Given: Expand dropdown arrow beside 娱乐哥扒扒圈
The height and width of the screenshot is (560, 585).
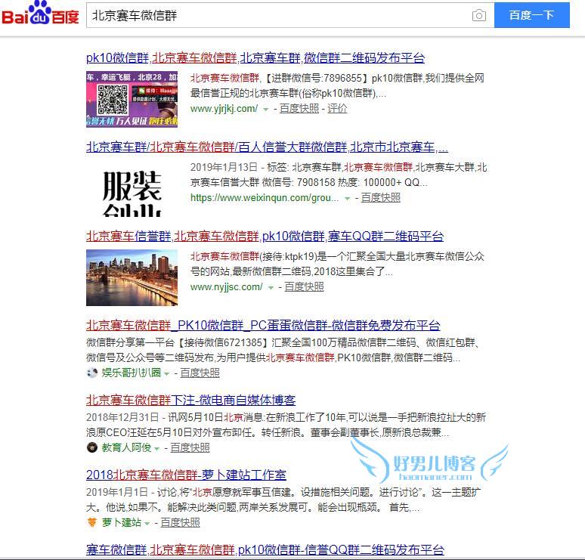Looking at the screenshot, I should tap(166, 373).
